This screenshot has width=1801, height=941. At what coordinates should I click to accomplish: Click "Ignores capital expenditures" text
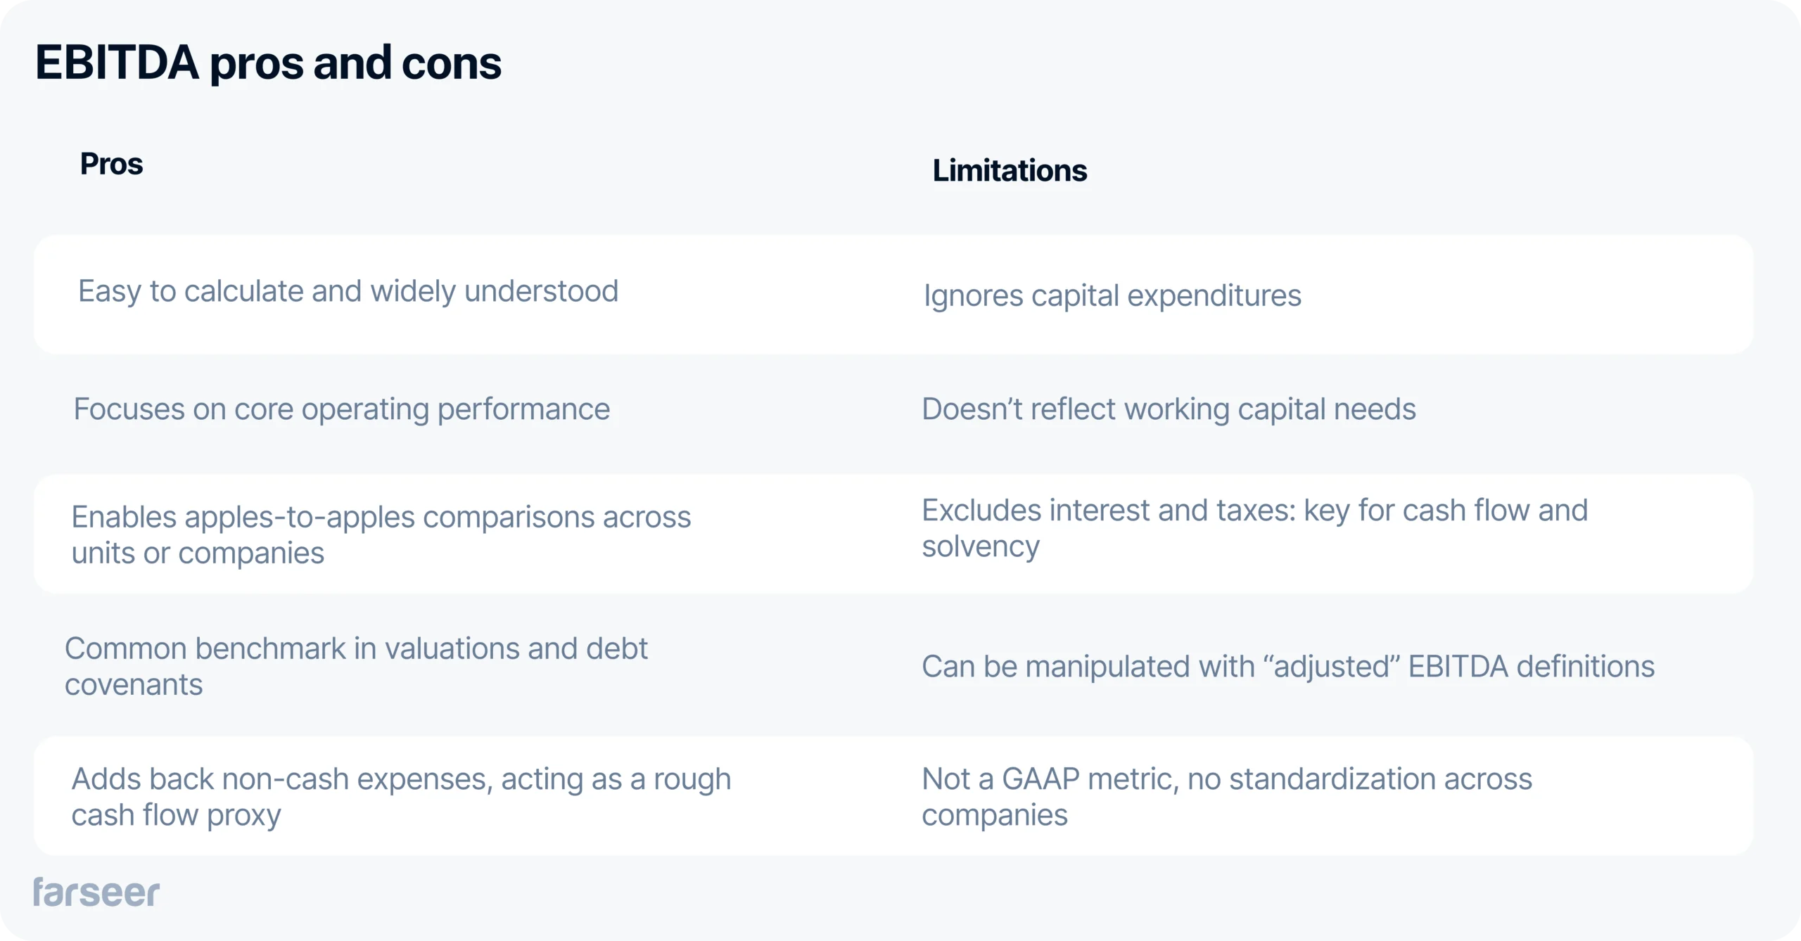click(1112, 295)
